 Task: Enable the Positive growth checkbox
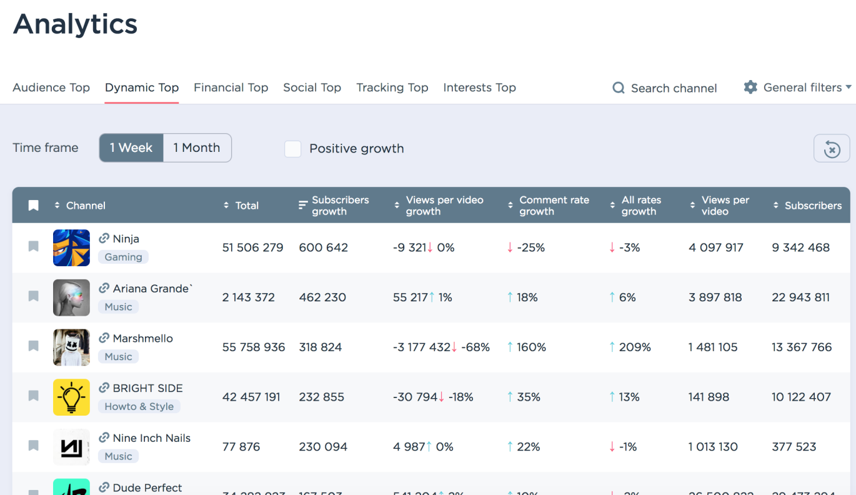pos(292,149)
